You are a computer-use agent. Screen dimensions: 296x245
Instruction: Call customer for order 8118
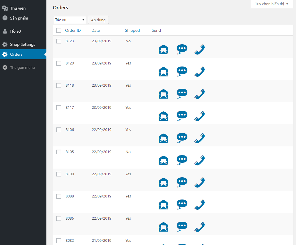199,94
